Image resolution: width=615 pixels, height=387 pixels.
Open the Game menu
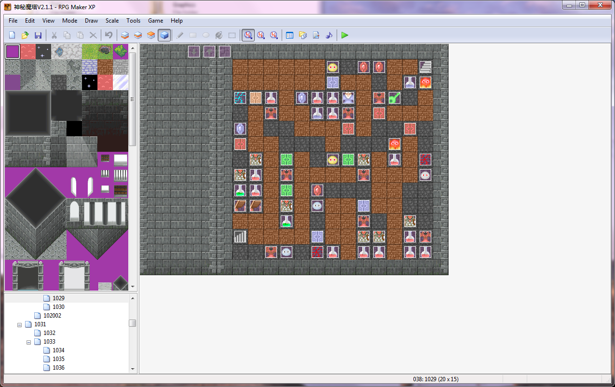coord(155,21)
